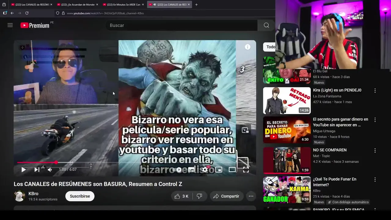
Task: Dislike the video
Action: [x=199, y=196]
